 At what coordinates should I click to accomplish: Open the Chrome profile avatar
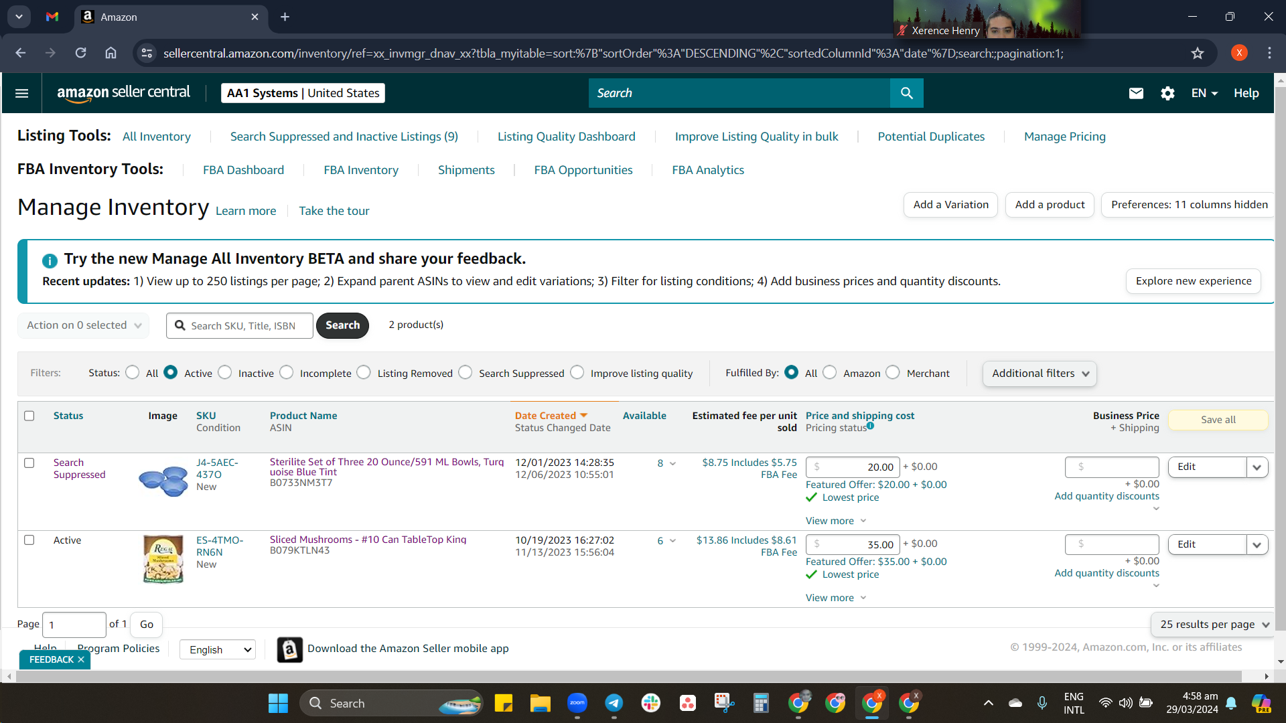click(x=1239, y=53)
